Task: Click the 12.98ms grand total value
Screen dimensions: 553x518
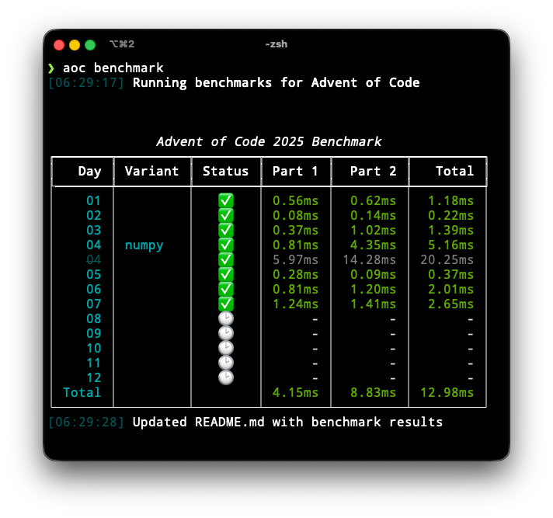Action: click(x=447, y=393)
